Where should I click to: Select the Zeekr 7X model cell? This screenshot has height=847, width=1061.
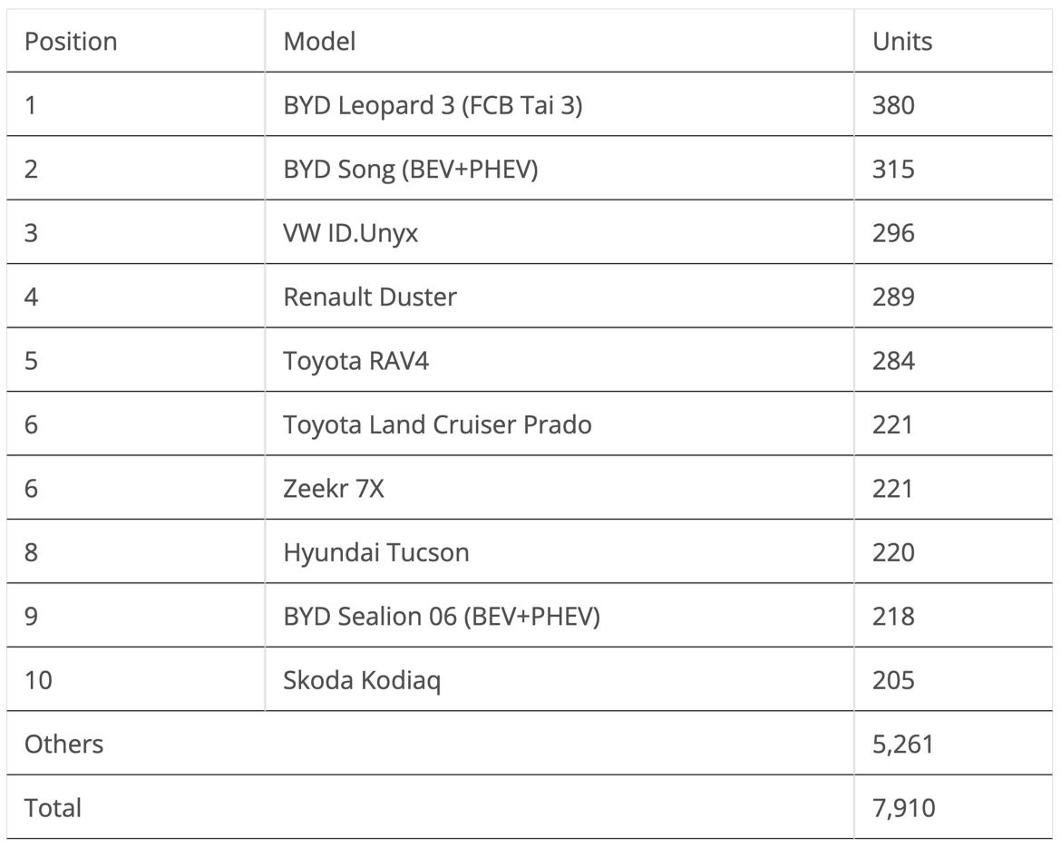334,489
